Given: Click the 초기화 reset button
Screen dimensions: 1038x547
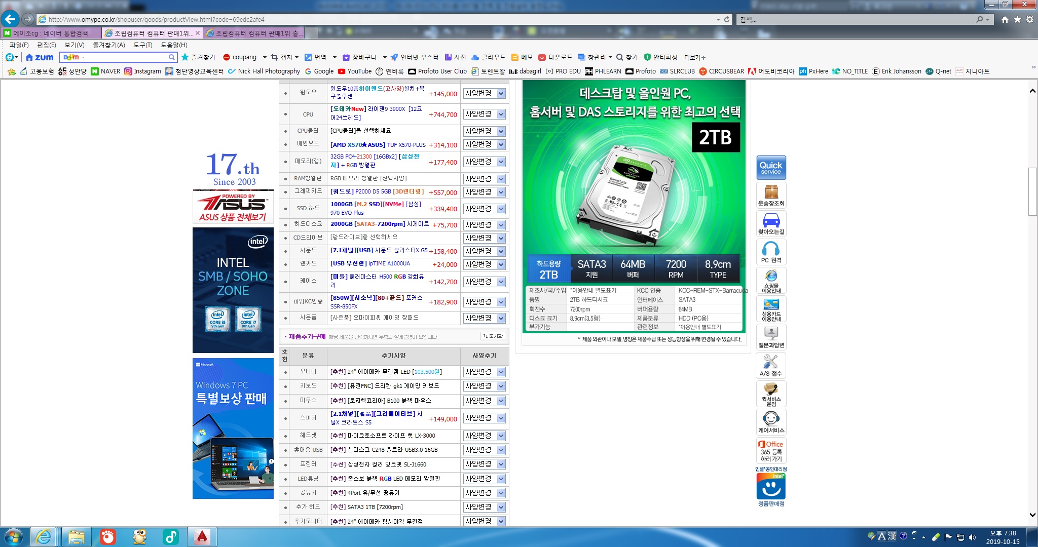Looking at the screenshot, I should [x=493, y=336].
